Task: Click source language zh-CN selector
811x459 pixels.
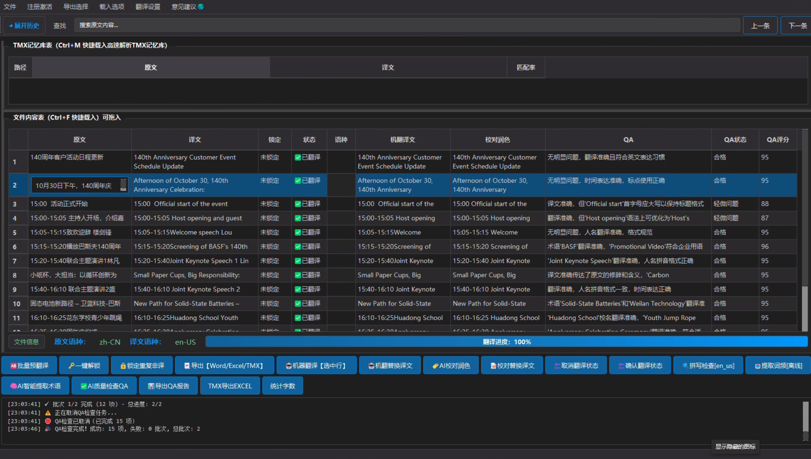Action: click(x=110, y=342)
